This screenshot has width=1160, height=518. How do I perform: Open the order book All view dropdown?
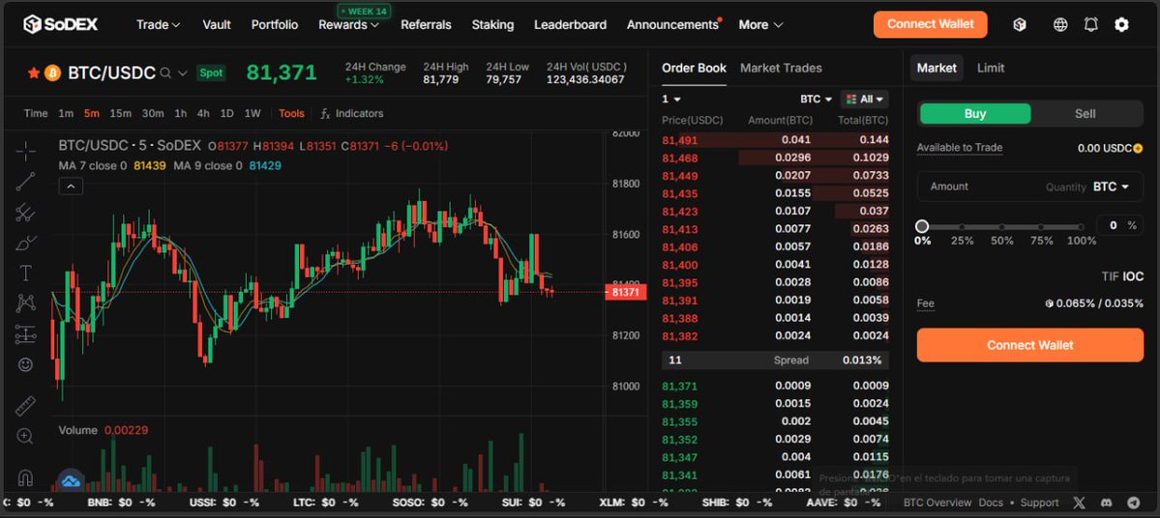pyautogui.click(x=864, y=99)
